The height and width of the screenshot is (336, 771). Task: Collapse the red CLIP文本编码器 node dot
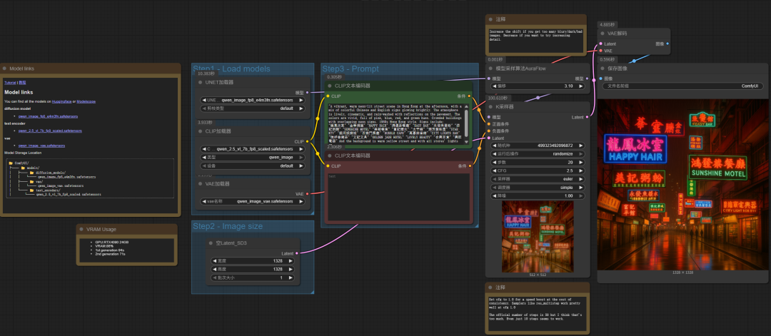330,156
